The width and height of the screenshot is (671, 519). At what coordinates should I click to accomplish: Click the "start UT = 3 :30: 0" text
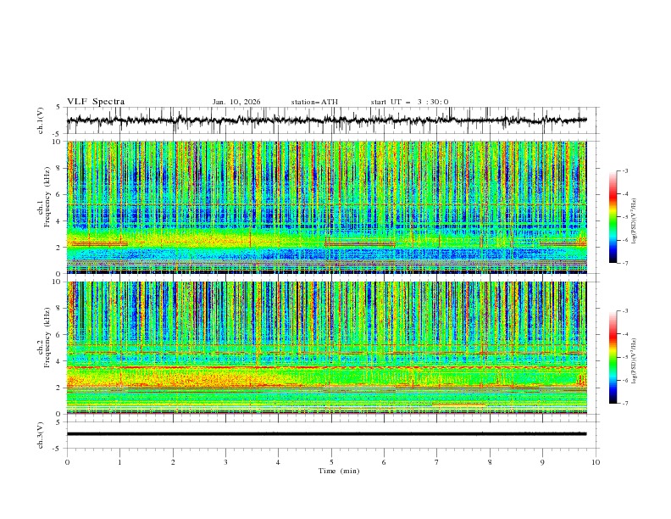(409, 102)
